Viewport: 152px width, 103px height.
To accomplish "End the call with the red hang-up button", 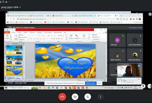I will [x=62, y=97].
